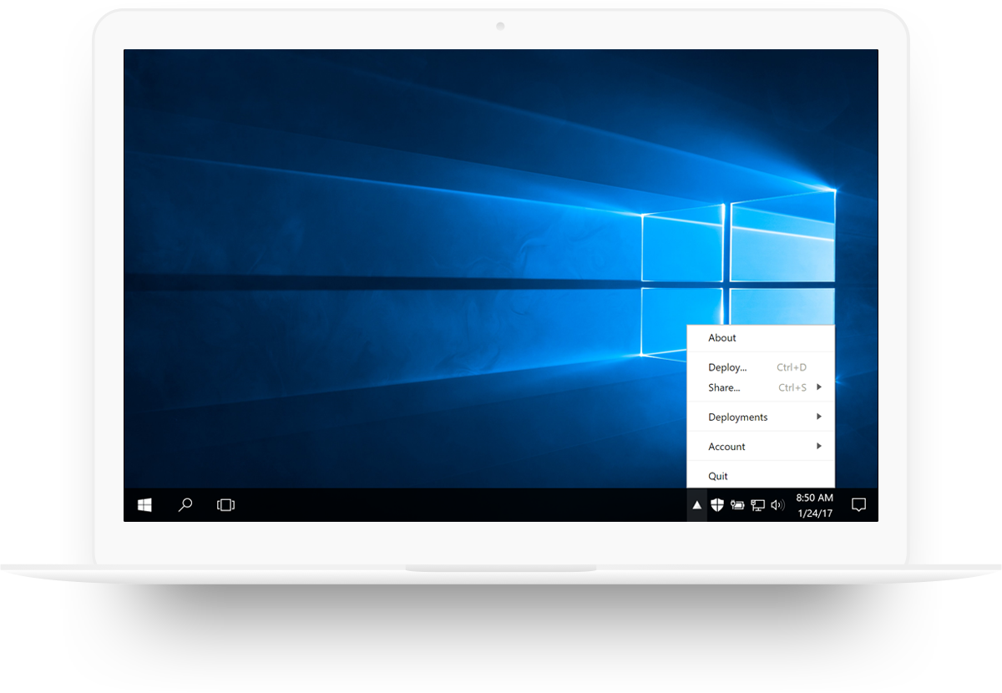This screenshot has width=1002, height=693.
Task: Check the battery status tray icon
Action: [x=737, y=504]
